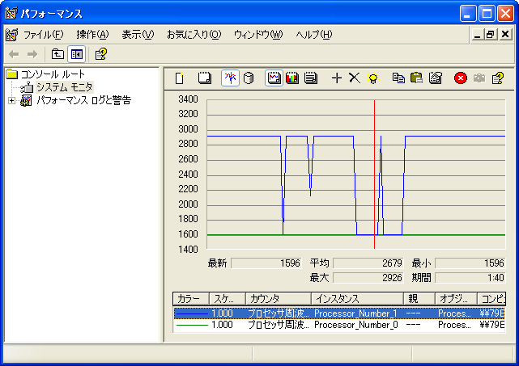Click the Delete counter X icon
This screenshot has height=366, width=519.
[x=354, y=78]
